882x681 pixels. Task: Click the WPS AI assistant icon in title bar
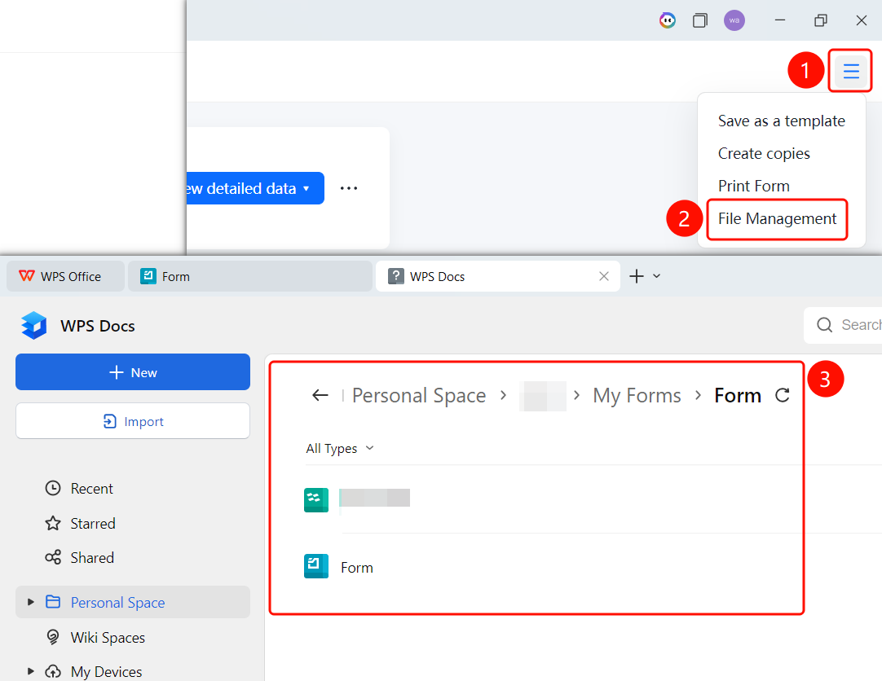pos(667,21)
